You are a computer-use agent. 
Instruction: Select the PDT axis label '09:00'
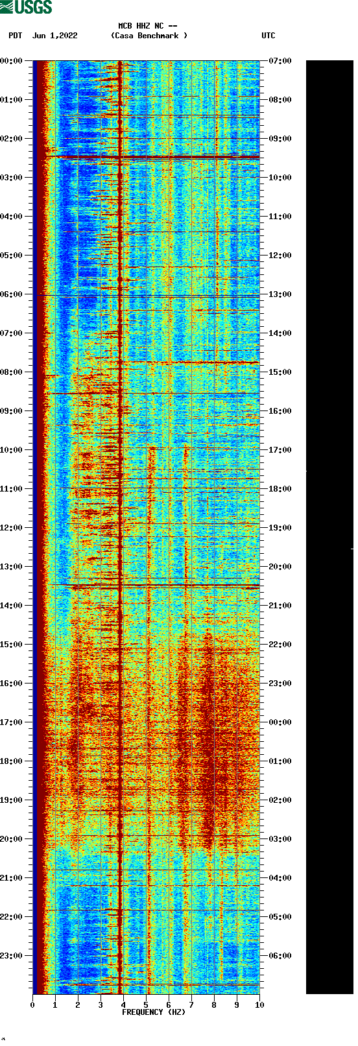point(11,411)
